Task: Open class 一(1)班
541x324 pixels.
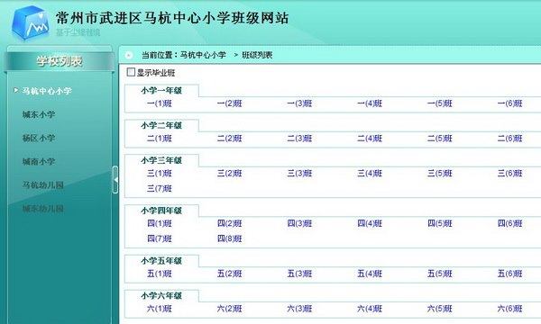Action: pyautogui.click(x=160, y=103)
